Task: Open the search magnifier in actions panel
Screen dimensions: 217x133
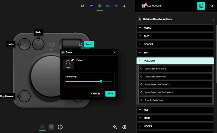Action: click(x=212, y=6)
